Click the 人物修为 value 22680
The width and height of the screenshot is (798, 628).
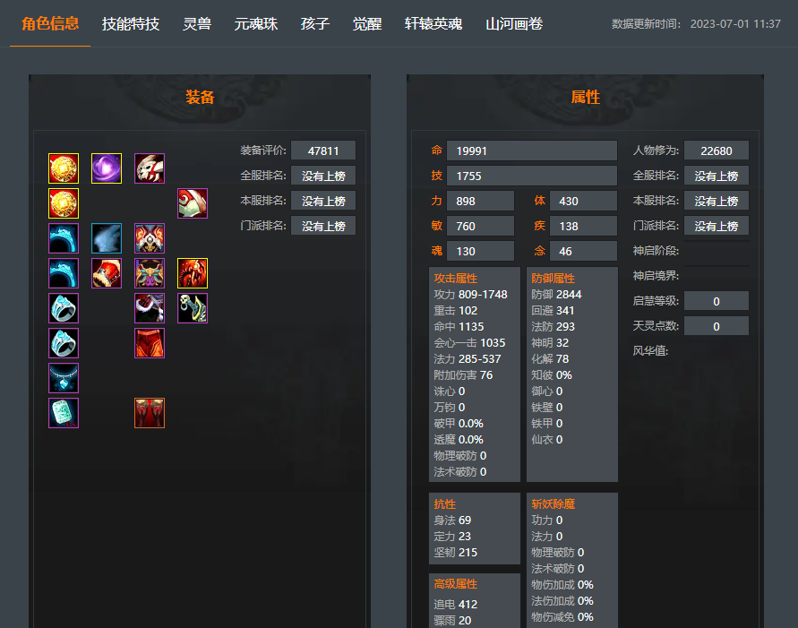pyautogui.click(x=716, y=151)
